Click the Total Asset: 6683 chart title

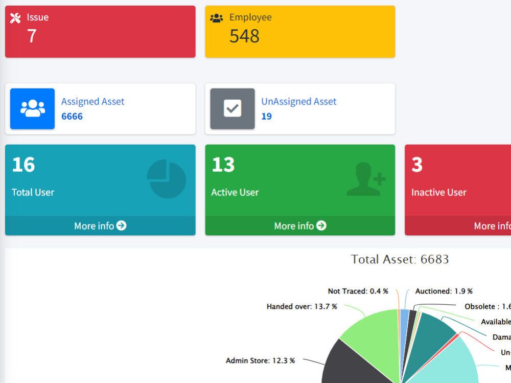[x=400, y=259]
